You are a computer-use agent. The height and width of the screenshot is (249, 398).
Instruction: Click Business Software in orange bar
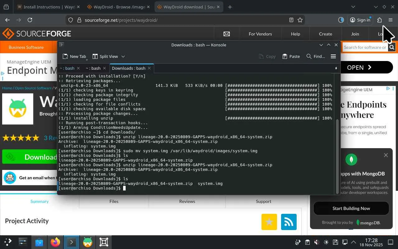point(26,47)
